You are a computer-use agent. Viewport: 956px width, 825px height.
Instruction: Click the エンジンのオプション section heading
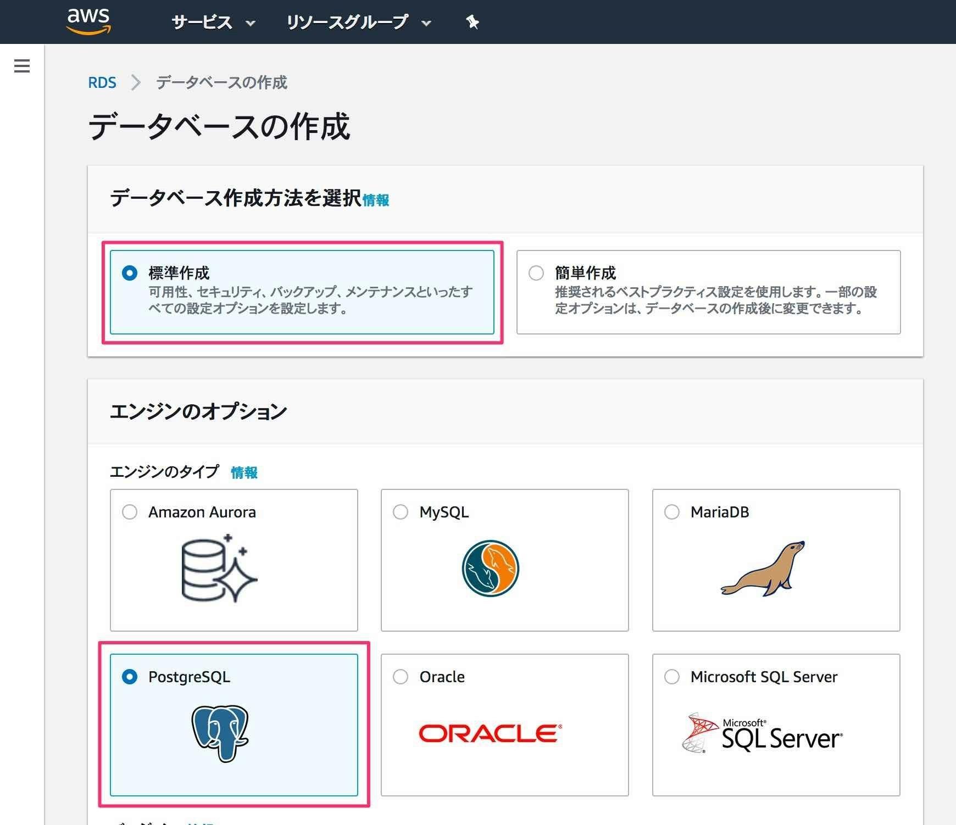point(198,411)
